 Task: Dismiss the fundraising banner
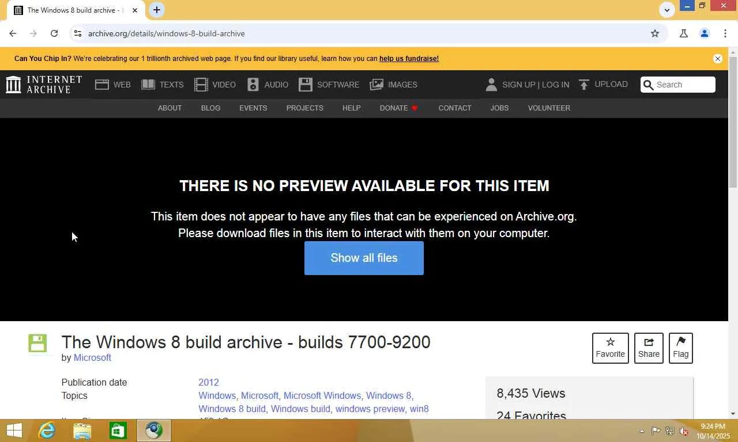(718, 59)
